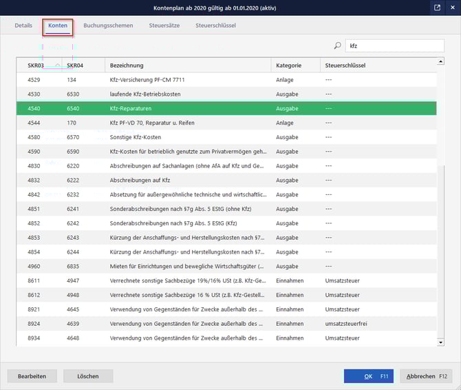The width and height of the screenshot is (461, 390).
Task: Select row Verrechnete sonstige Sachbezüge 16 % USt
Action: 226,295
